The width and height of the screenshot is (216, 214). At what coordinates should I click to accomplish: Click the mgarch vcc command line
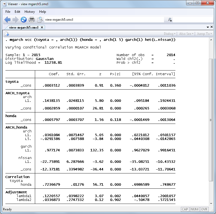[x=90, y=40]
